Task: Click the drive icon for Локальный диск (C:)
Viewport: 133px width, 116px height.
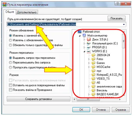Action: click(89, 43)
